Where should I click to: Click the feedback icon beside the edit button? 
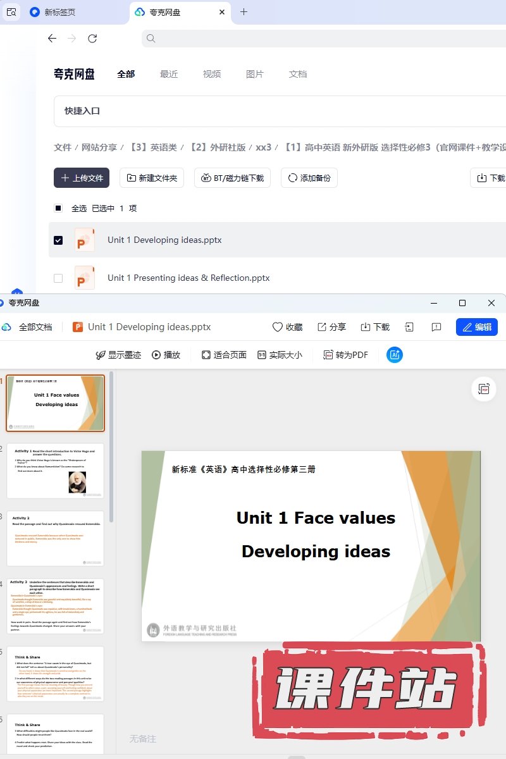pyautogui.click(x=436, y=327)
